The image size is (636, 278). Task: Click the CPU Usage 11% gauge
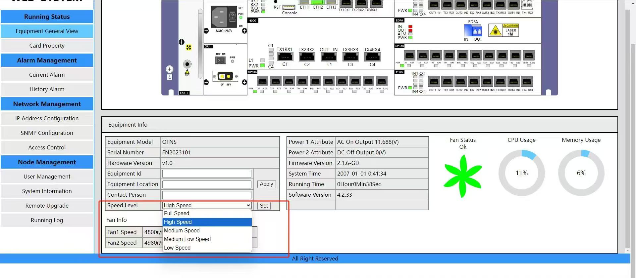point(521,173)
